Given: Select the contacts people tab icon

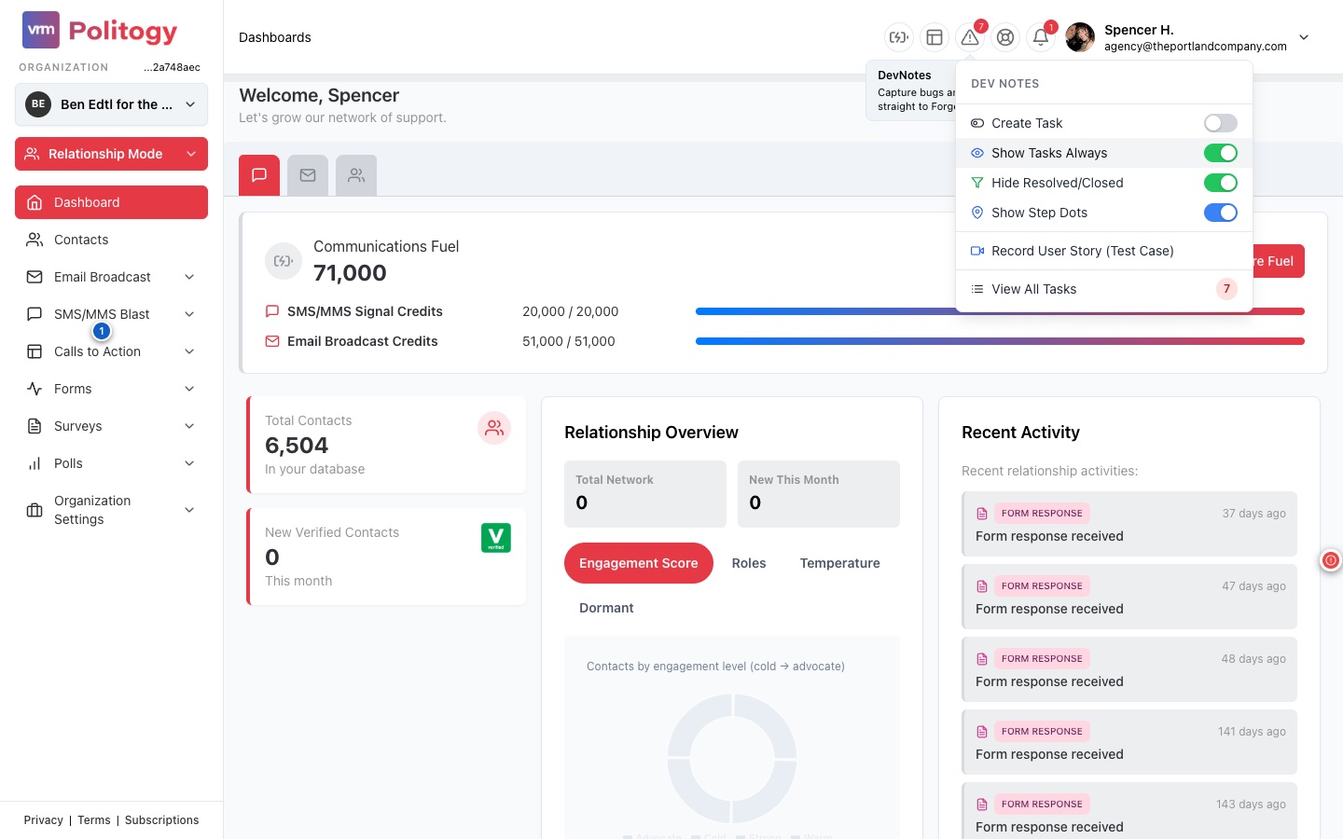Looking at the screenshot, I should [356, 175].
